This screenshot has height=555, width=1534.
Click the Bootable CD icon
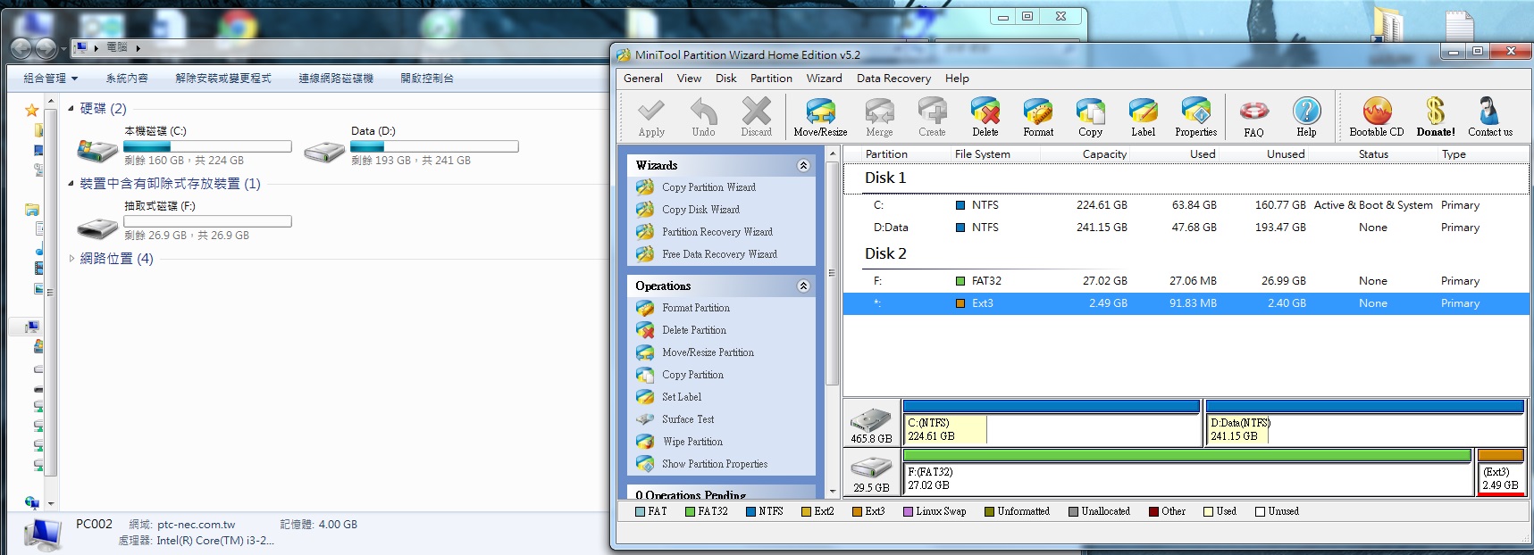(x=1376, y=117)
